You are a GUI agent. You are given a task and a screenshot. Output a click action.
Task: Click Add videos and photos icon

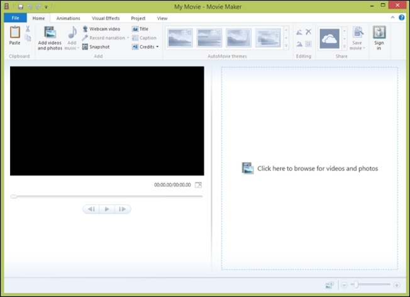(50, 33)
